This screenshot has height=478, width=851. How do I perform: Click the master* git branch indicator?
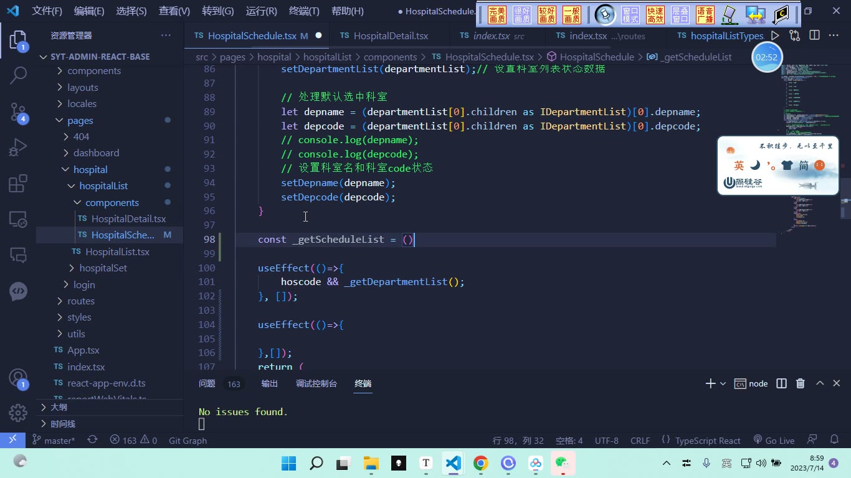pos(54,440)
